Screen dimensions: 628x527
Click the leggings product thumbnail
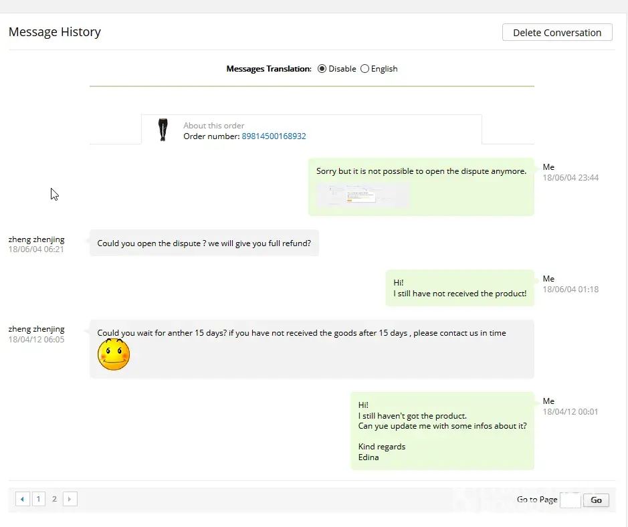tap(163, 129)
